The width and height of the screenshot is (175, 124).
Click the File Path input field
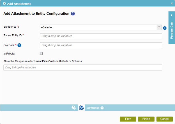pos(101,45)
